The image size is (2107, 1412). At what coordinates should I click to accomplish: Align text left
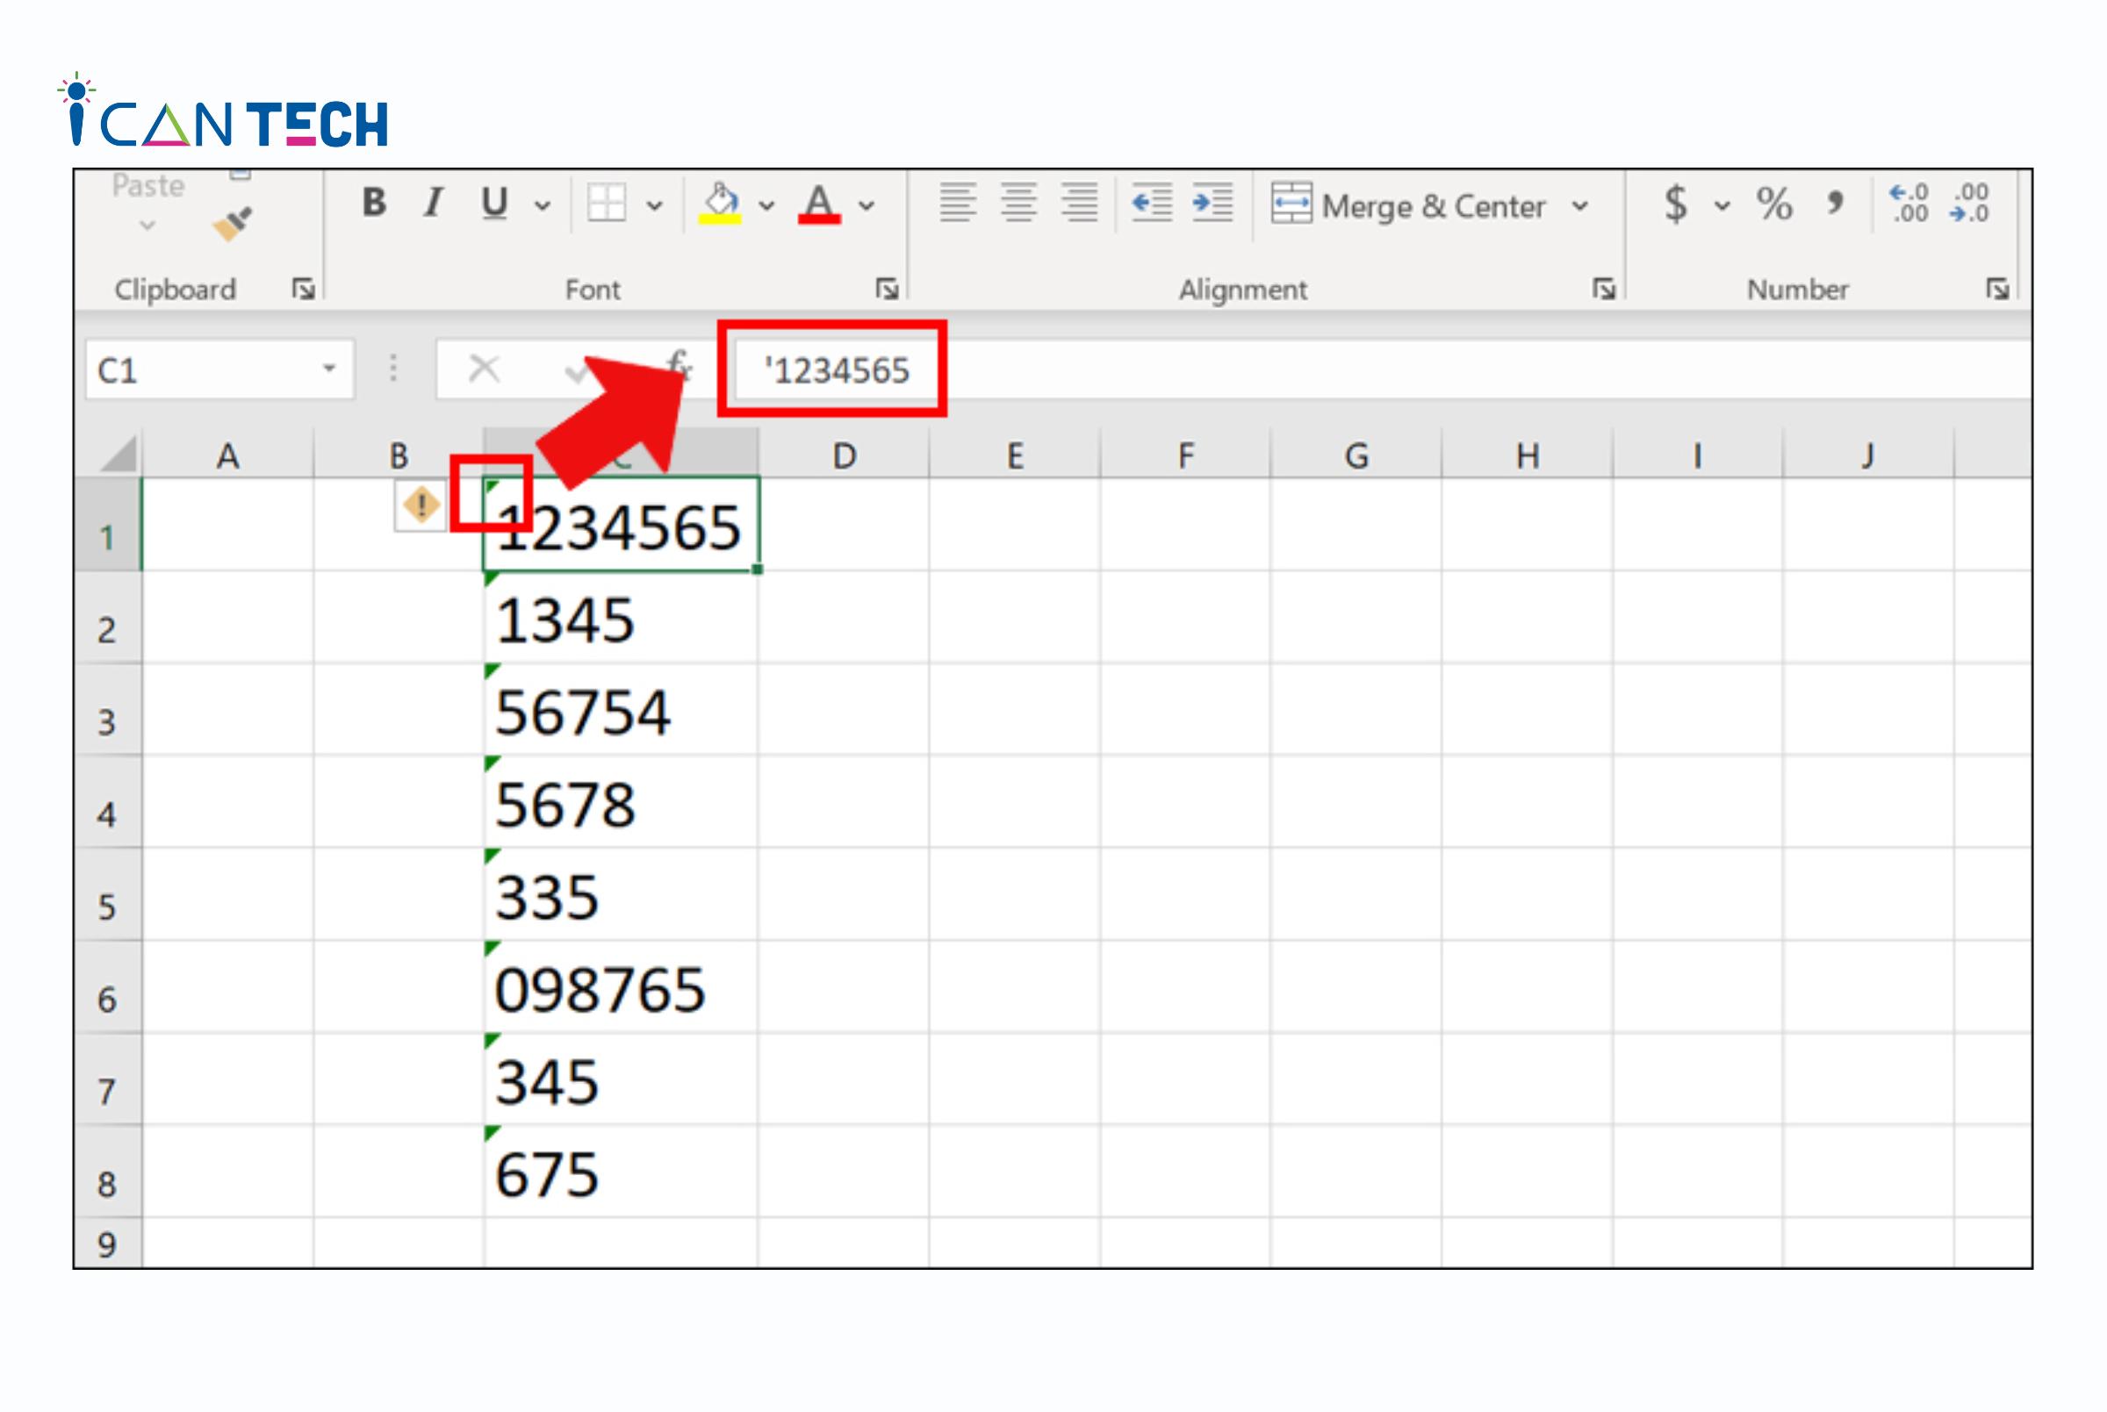click(958, 203)
